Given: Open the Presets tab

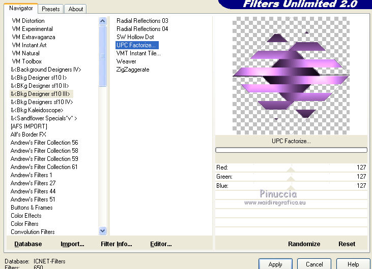Looking at the screenshot, I should pyautogui.click(x=51, y=9).
